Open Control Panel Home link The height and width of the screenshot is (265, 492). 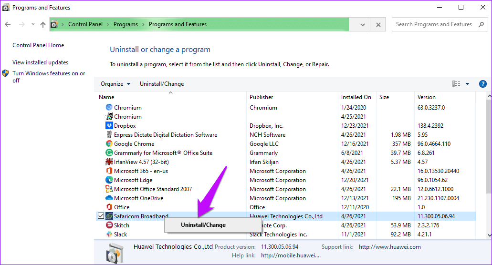tap(38, 45)
